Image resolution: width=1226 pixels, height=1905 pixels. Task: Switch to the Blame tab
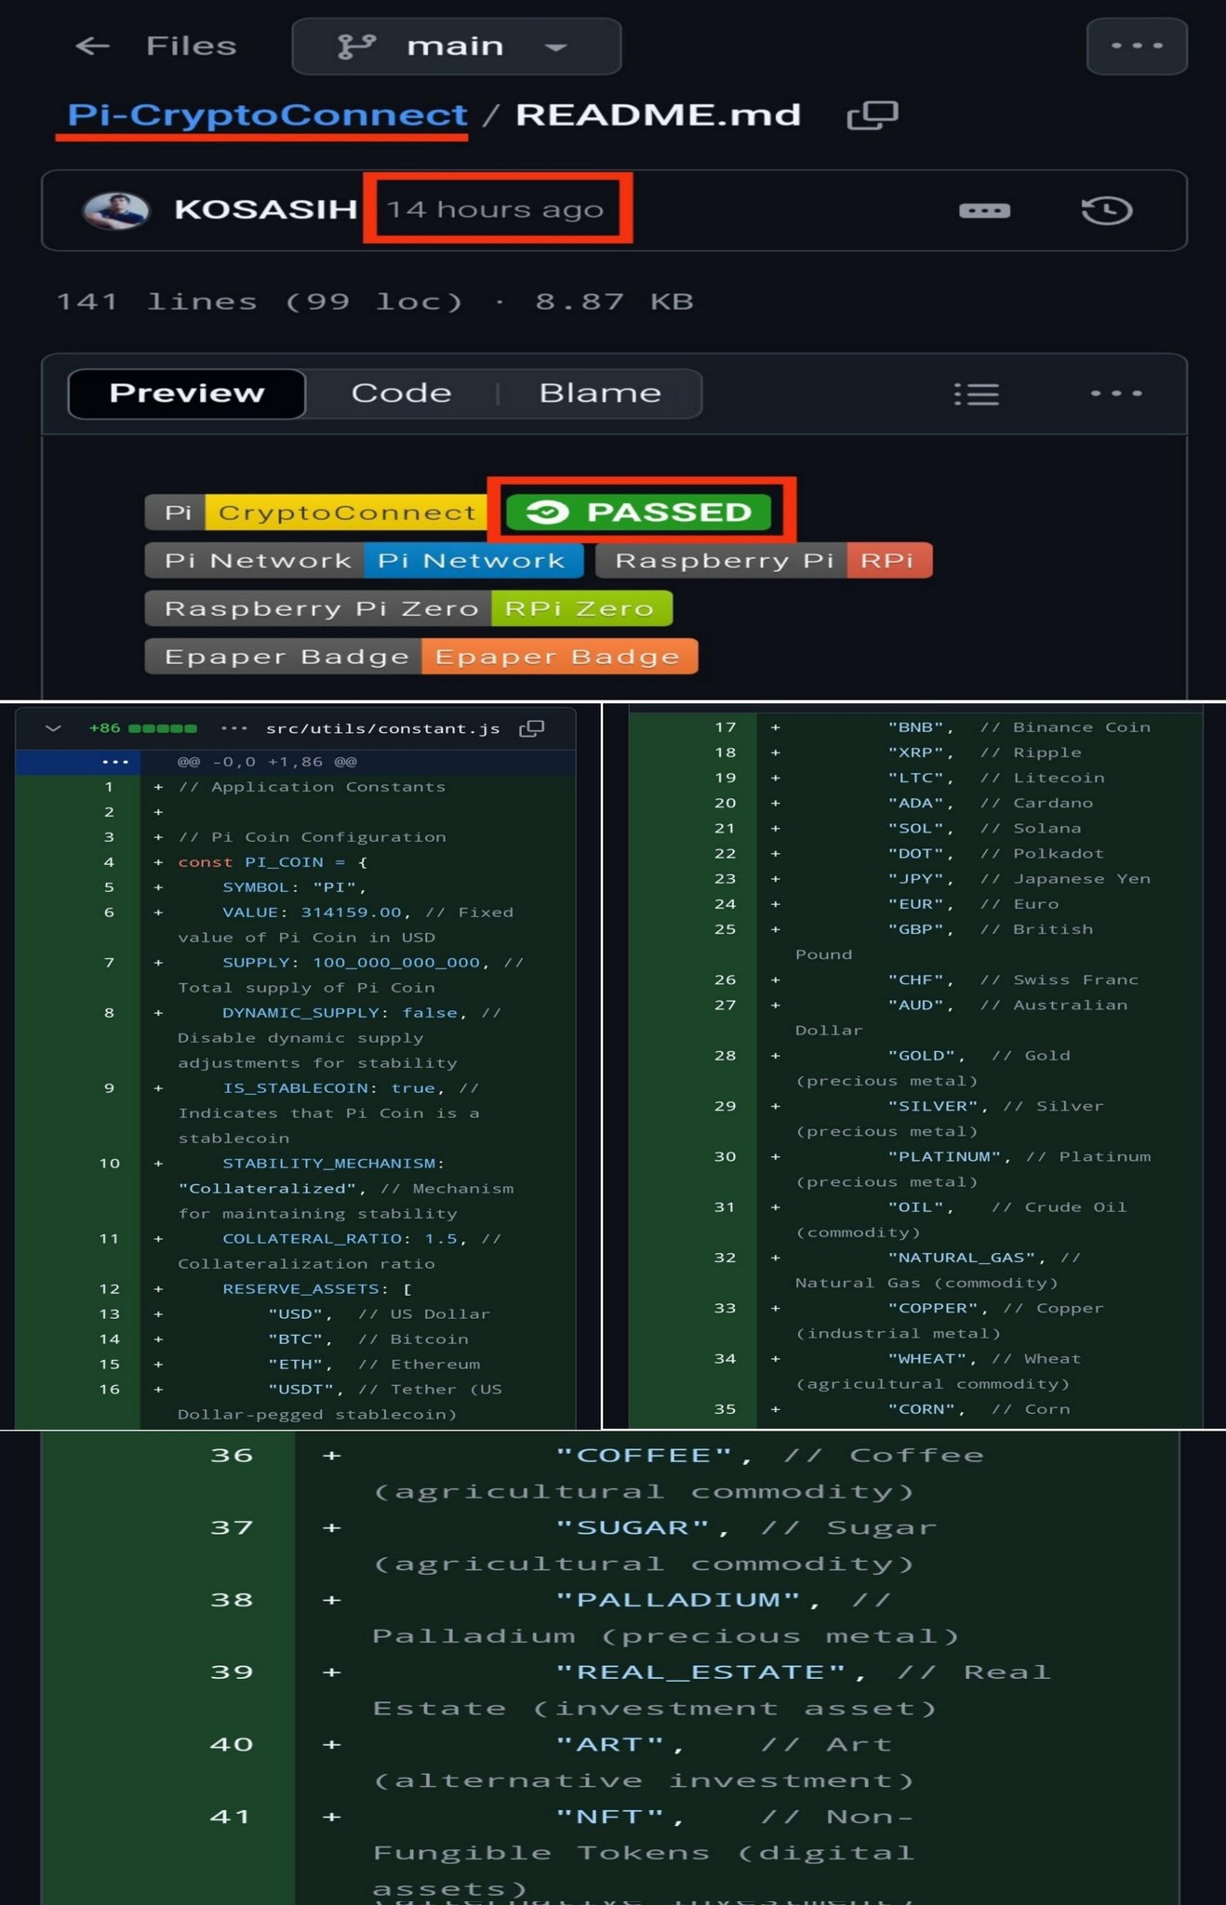click(600, 393)
